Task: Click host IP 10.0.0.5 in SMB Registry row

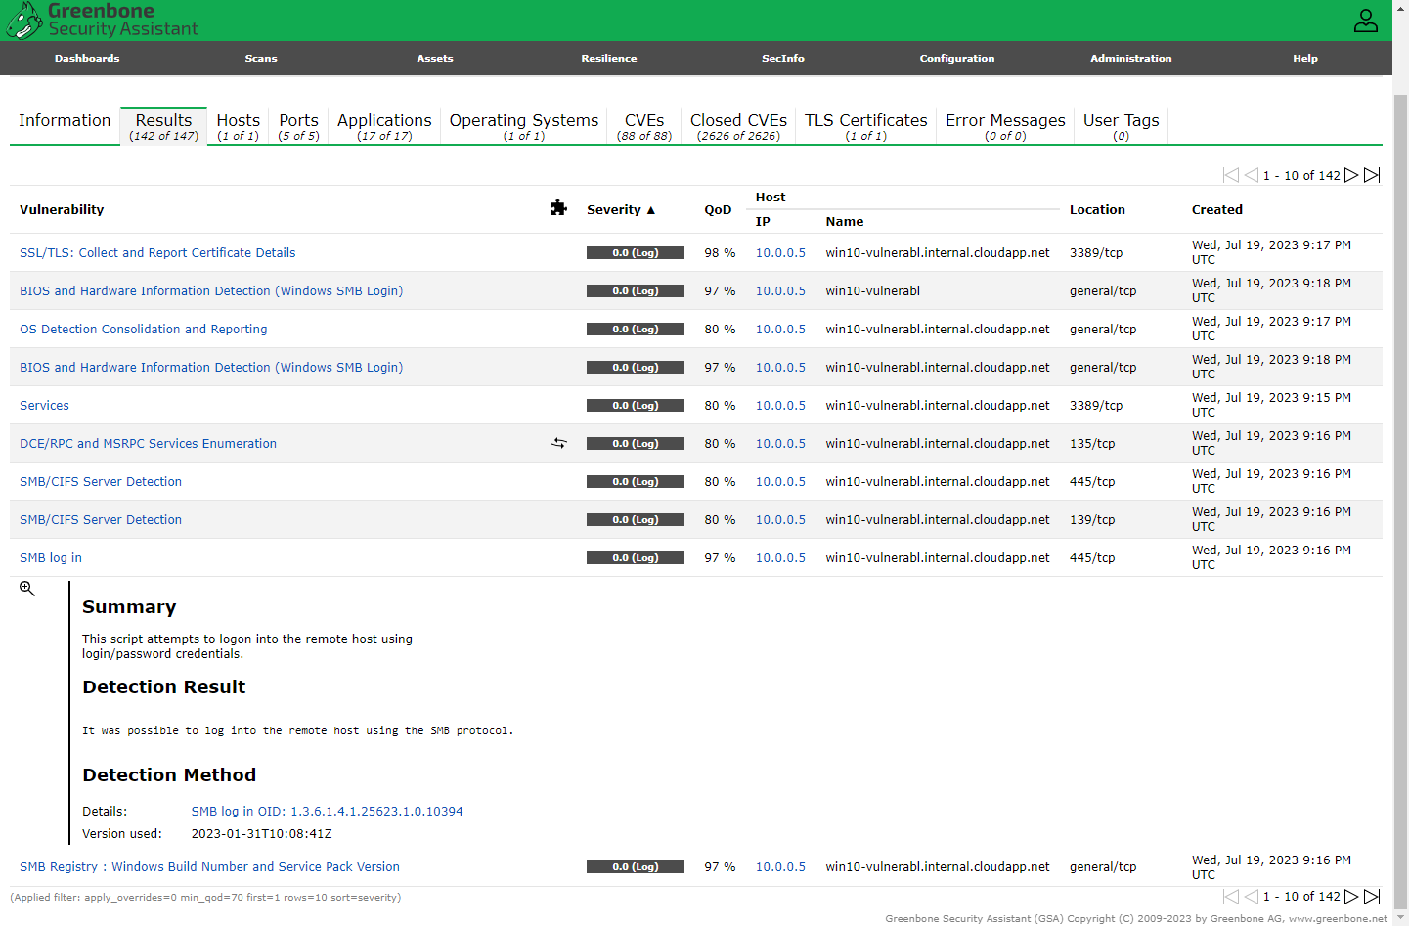Action: (780, 866)
